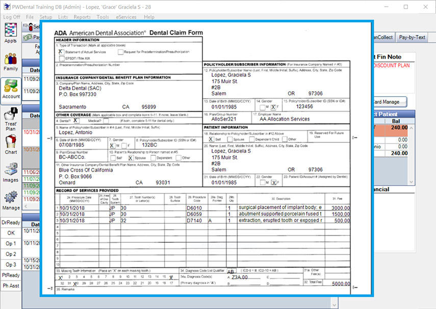This screenshot has height=309, width=436.
Task: Toggle the Self box in item 18
Action: coord(211,139)
